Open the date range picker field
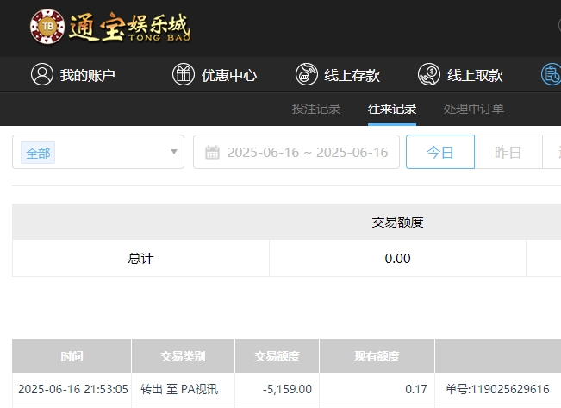This screenshot has width=561, height=408. (296, 152)
